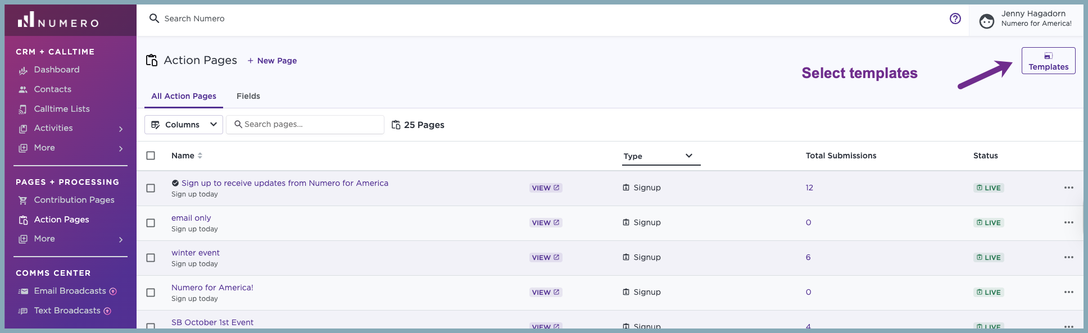Toggle the select-all checkbox in table header
Screen dimensions: 1088x333
151,156
